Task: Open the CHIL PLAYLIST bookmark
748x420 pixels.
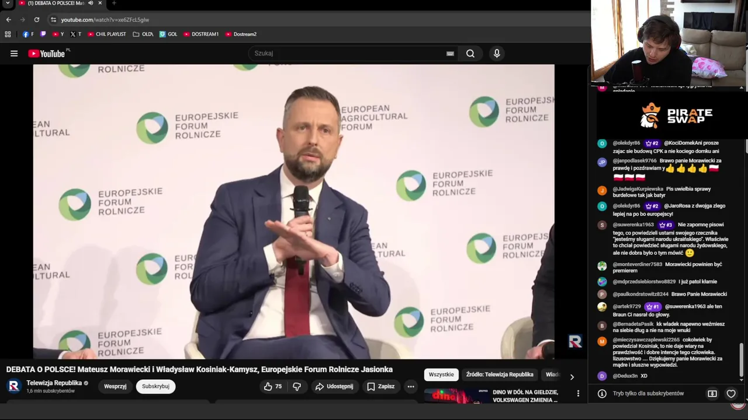Action: 107,34
